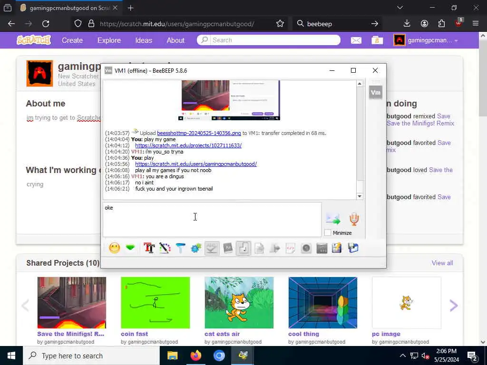Viewport: 487px width, 365px height.
Task: Open the scratch projects/1027111633 link in chat
Action: pyautogui.click(x=188, y=145)
